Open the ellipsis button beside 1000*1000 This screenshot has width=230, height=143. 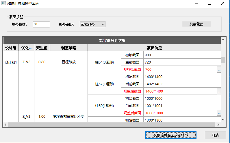219,113
